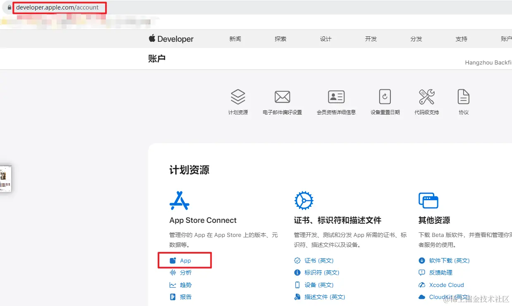Open the 分发 nav menu item
Viewport: 512px width, 306px height.
coord(416,39)
